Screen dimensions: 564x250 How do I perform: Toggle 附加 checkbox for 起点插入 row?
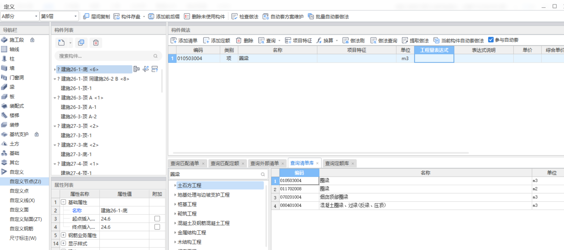coord(157,219)
